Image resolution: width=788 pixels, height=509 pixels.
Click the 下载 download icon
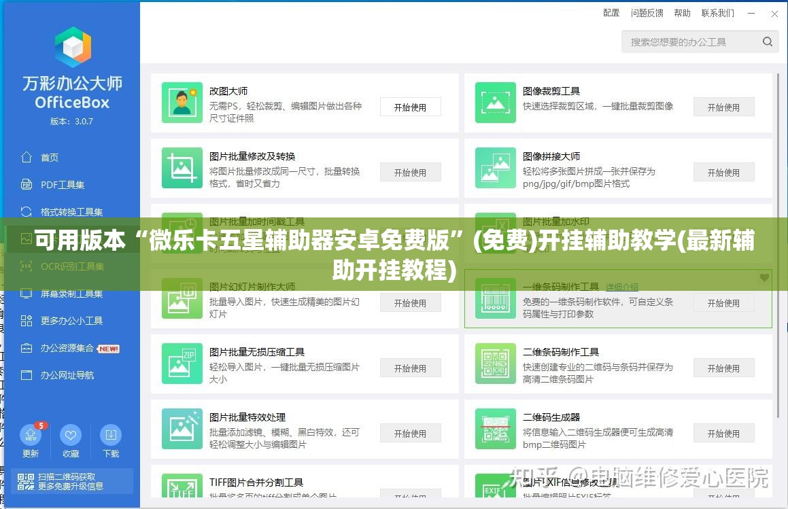tap(111, 435)
